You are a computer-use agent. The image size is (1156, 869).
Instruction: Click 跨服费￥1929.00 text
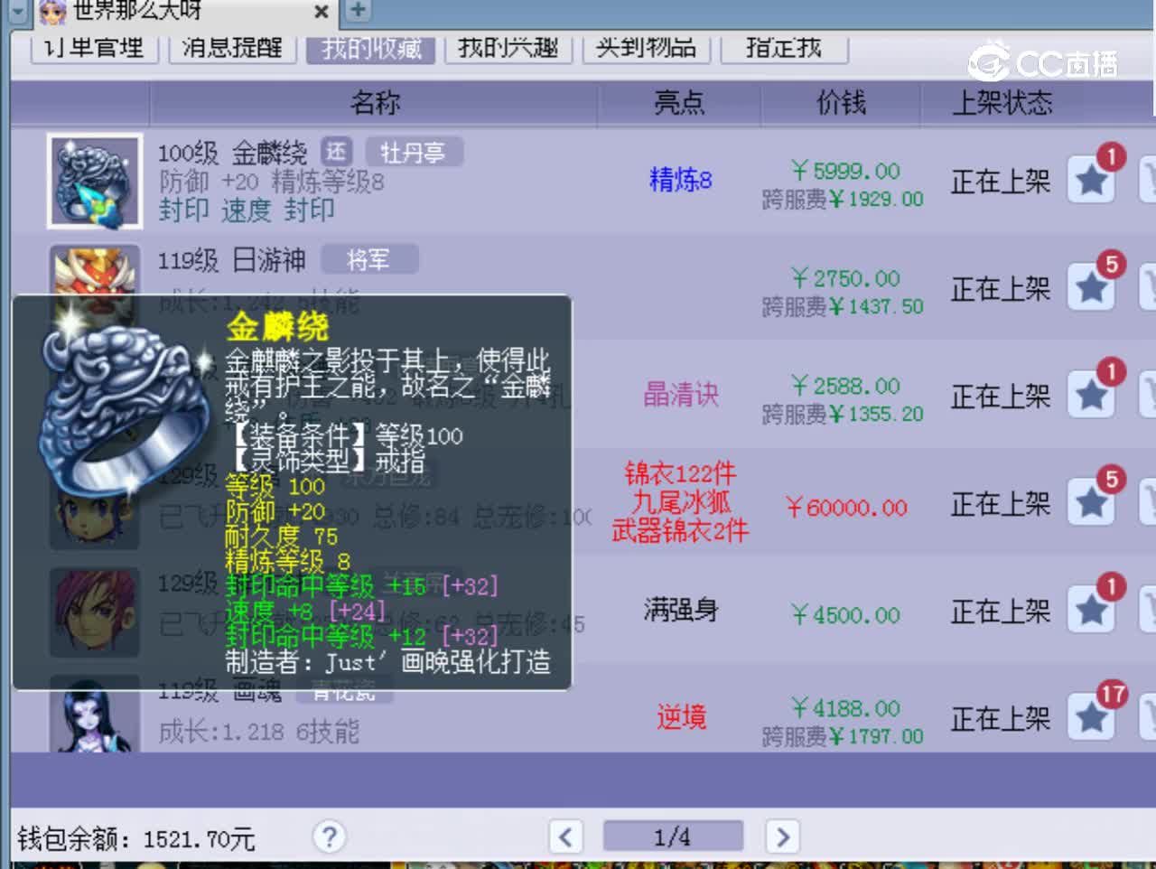click(x=843, y=199)
